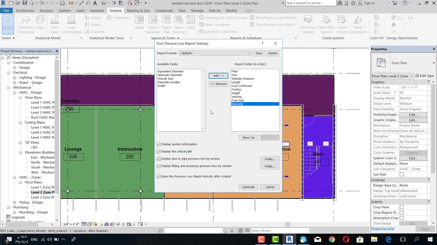Open the File menu

point(6,11)
